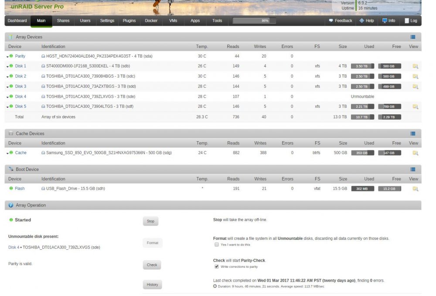Open the Apps tab
436x296 pixels.
(x=195, y=21)
